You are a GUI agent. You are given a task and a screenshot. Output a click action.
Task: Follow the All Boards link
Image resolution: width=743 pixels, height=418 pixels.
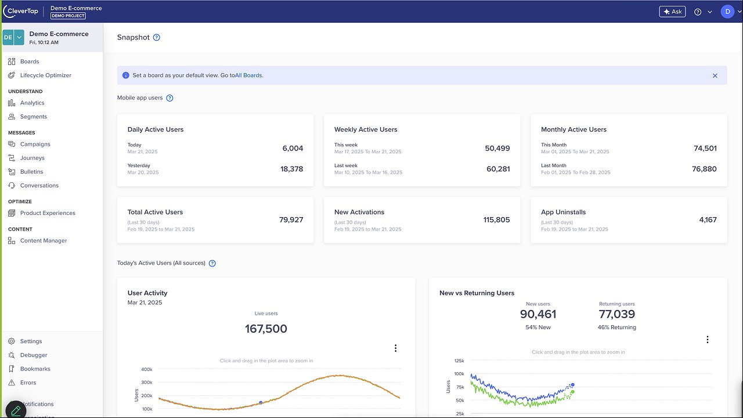point(248,75)
